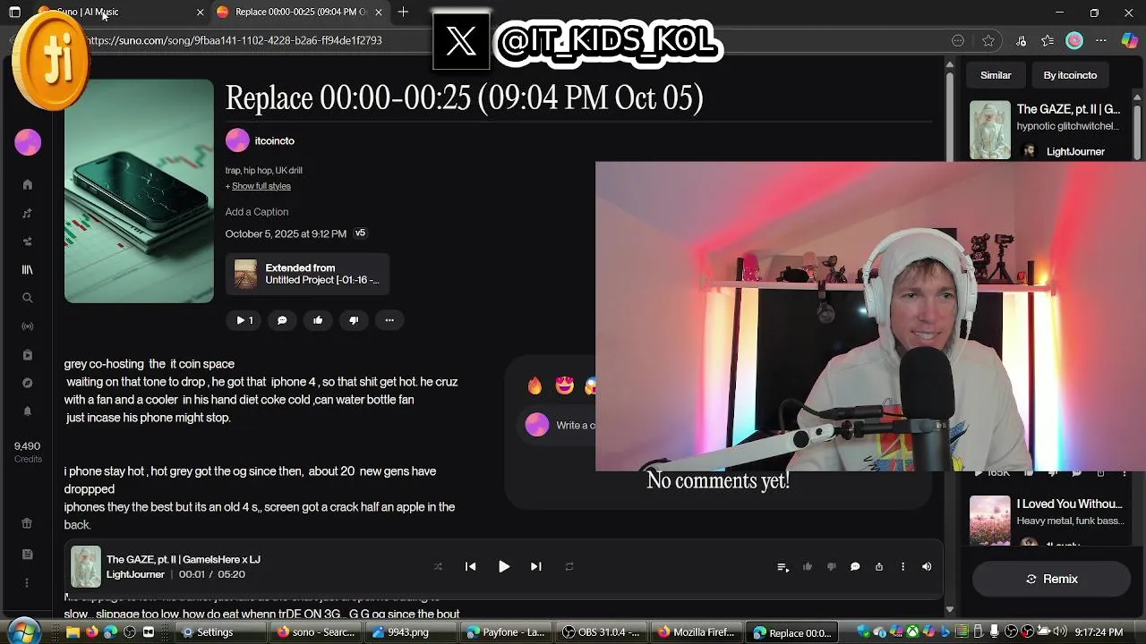This screenshot has width=1146, height=644.
Task: Like current track in the player bar
Action: tap(807, 567)
